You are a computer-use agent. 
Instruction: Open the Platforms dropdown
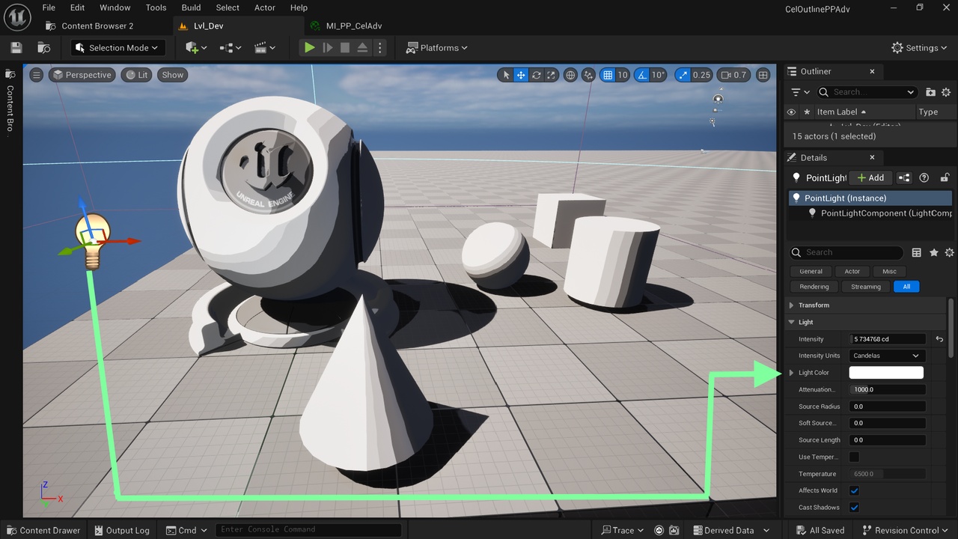(x=437, y=48)
